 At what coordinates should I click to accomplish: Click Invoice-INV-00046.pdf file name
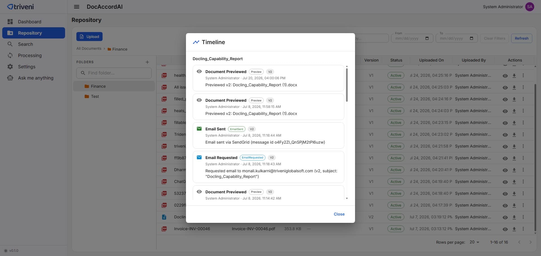(x=253, y=229)
